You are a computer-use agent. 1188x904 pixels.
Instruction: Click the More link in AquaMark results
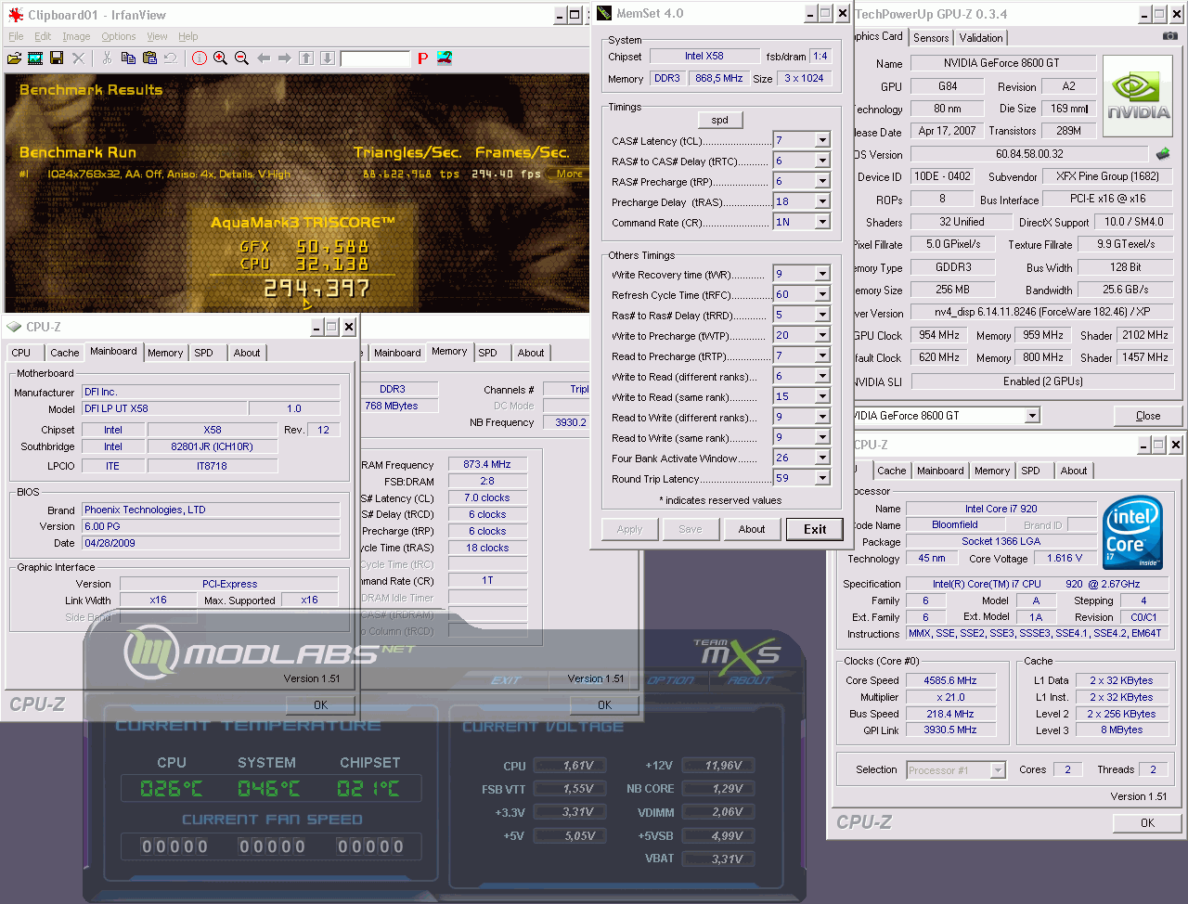(x=570, y=174)
